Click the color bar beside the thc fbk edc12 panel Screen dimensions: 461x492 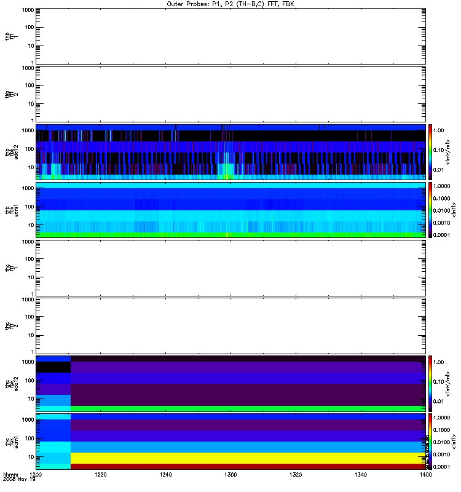430,384
